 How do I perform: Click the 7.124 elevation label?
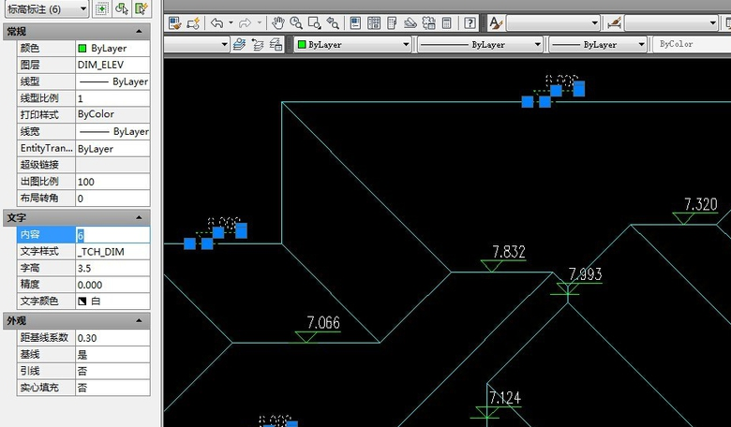(505, 398)
